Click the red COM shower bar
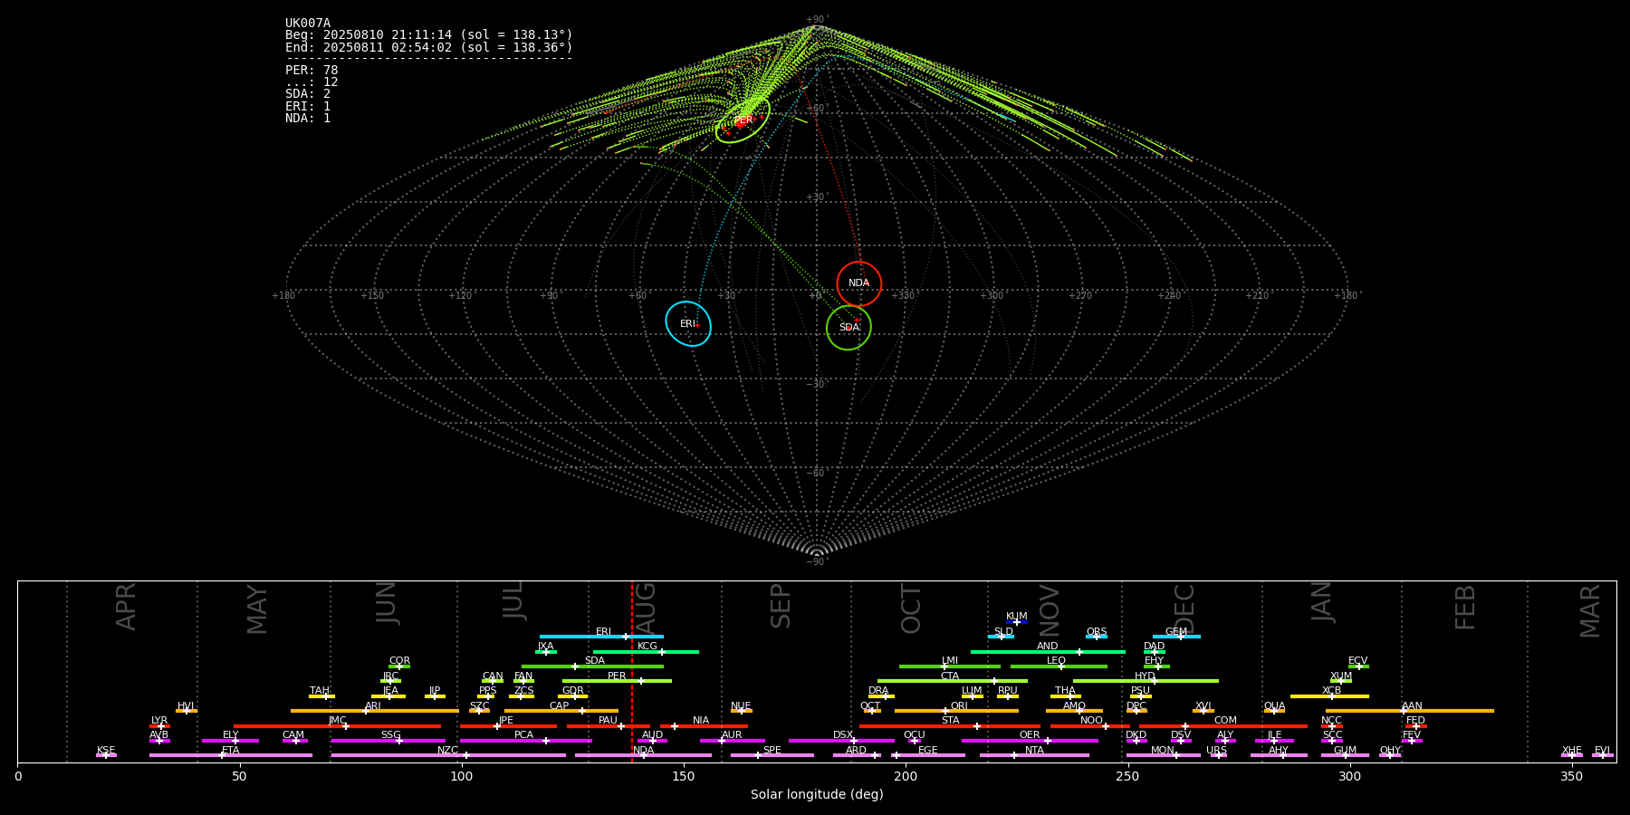 click(x=1224, y=725)
